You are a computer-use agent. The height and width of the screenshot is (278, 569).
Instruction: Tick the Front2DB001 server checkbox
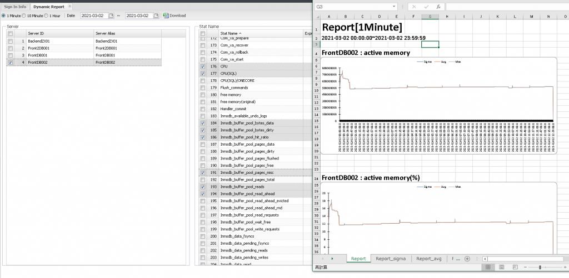(x=10, y=48)
